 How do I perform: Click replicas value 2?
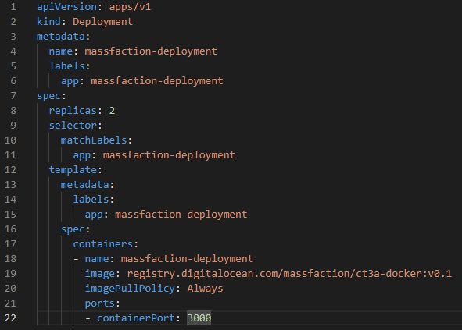click(x=112, y=111)
